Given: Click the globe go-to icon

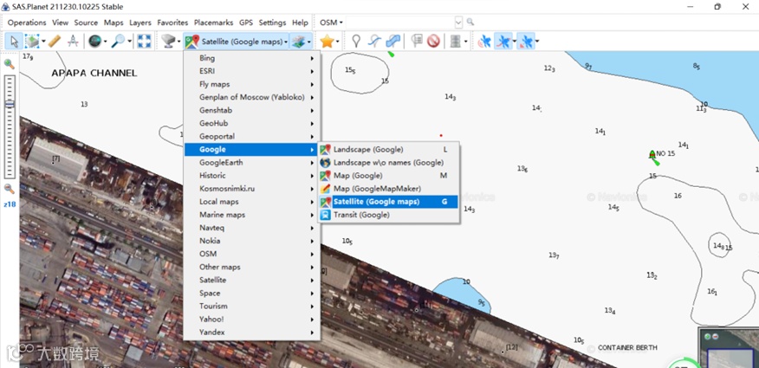Looking at the screenshot, I should pyautogui.click(x=94, y=42).
